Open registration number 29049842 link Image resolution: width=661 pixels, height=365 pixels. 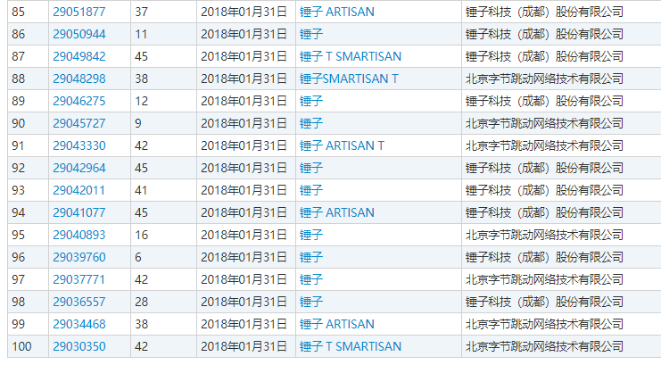[x=78, y=56]
